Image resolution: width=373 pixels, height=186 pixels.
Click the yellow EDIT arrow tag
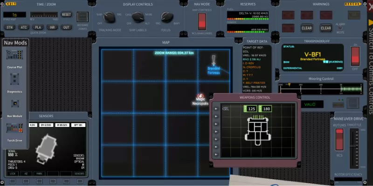pos(11,4)
